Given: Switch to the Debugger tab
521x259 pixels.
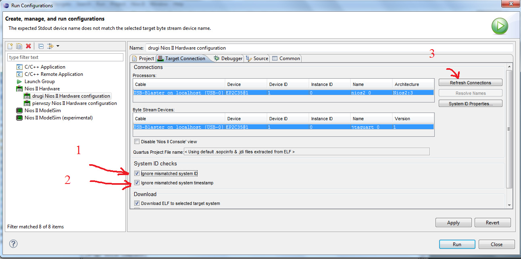Looking at the screenshot, I should coord(228,58).
